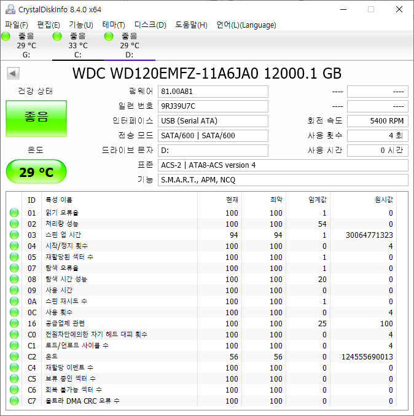414x416 pixels.
Task: Open the 기능(U) menu
Action: [81, 25]
